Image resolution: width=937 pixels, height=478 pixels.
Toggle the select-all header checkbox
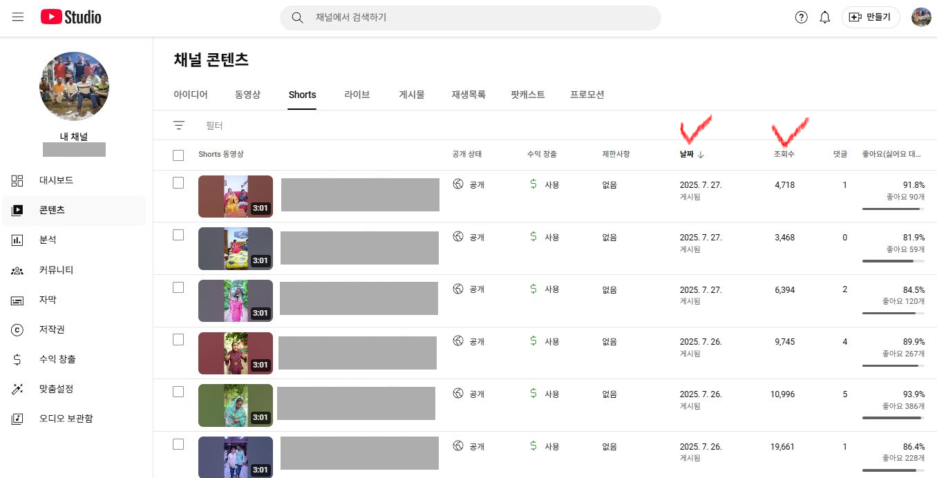pyautogui.click(x=178, y=155)
